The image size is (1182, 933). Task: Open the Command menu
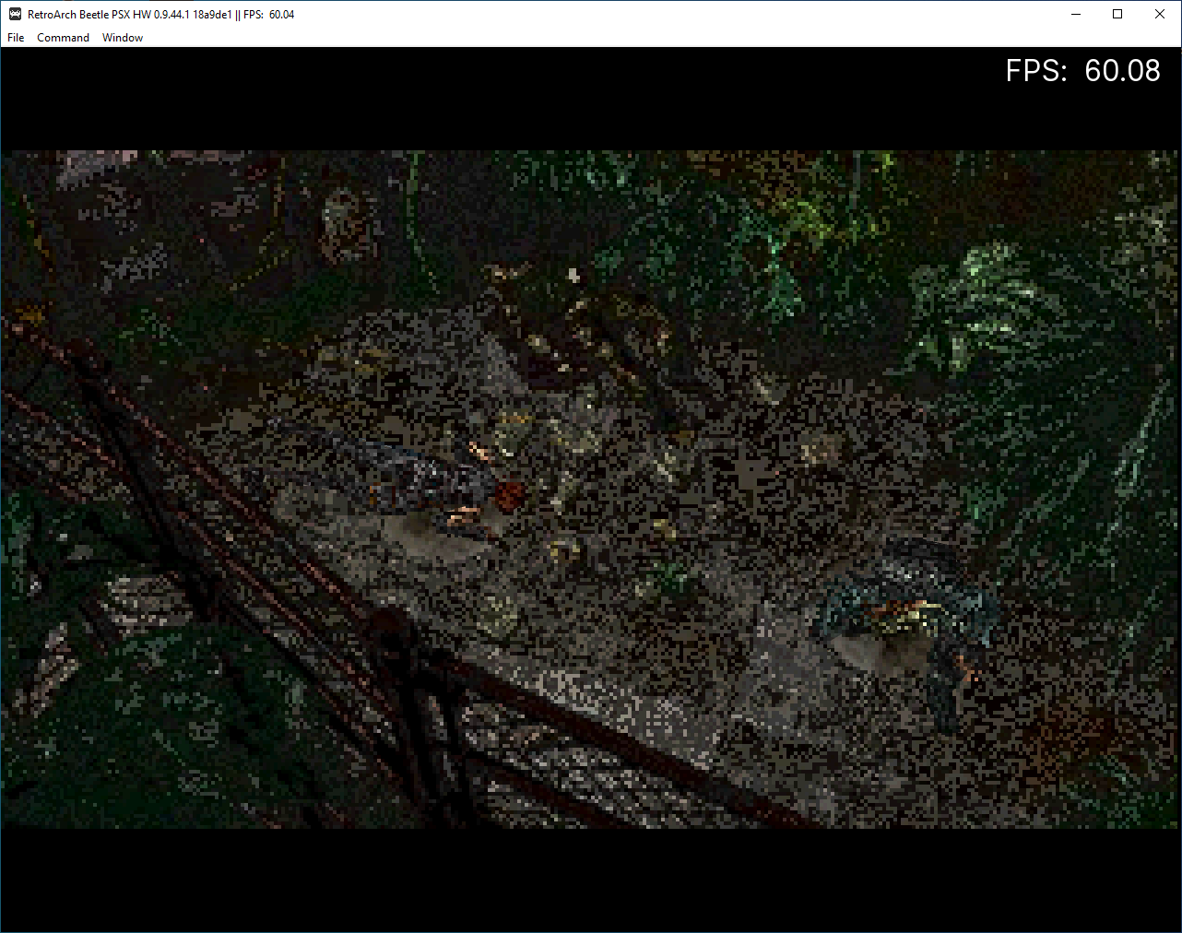63,38
